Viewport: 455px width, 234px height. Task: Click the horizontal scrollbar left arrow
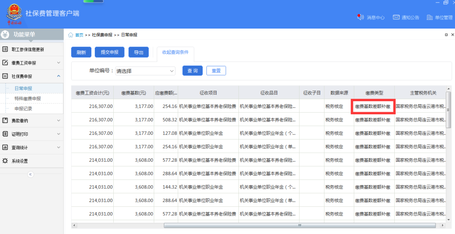click(x=74, y=225)
